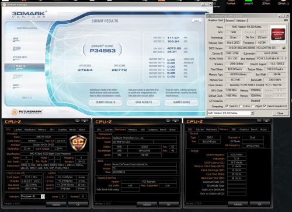This screenshot has width=292, height=212.
Task: Click the Bus Interface question mark button
Action: coord(286,58)
